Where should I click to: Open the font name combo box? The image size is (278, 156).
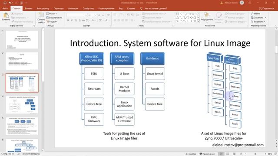point(77,15)
